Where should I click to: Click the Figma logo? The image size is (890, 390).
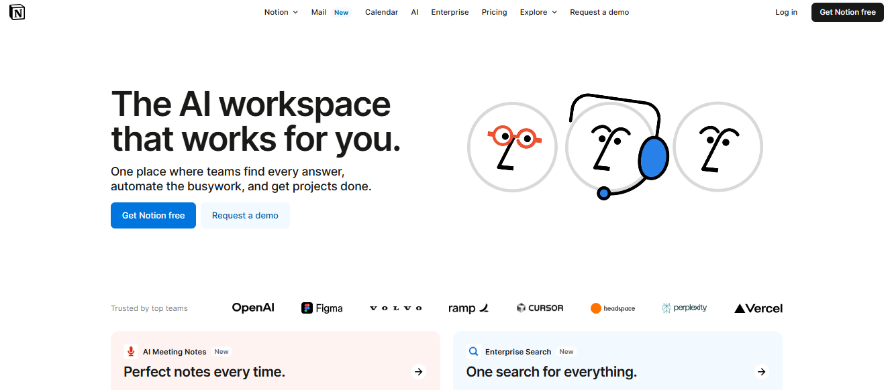click(322, 308)
